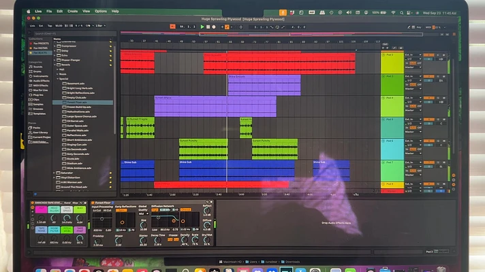
Task: Toggle the Pad 2 track activator button
Action: click(x=428, y=55)
